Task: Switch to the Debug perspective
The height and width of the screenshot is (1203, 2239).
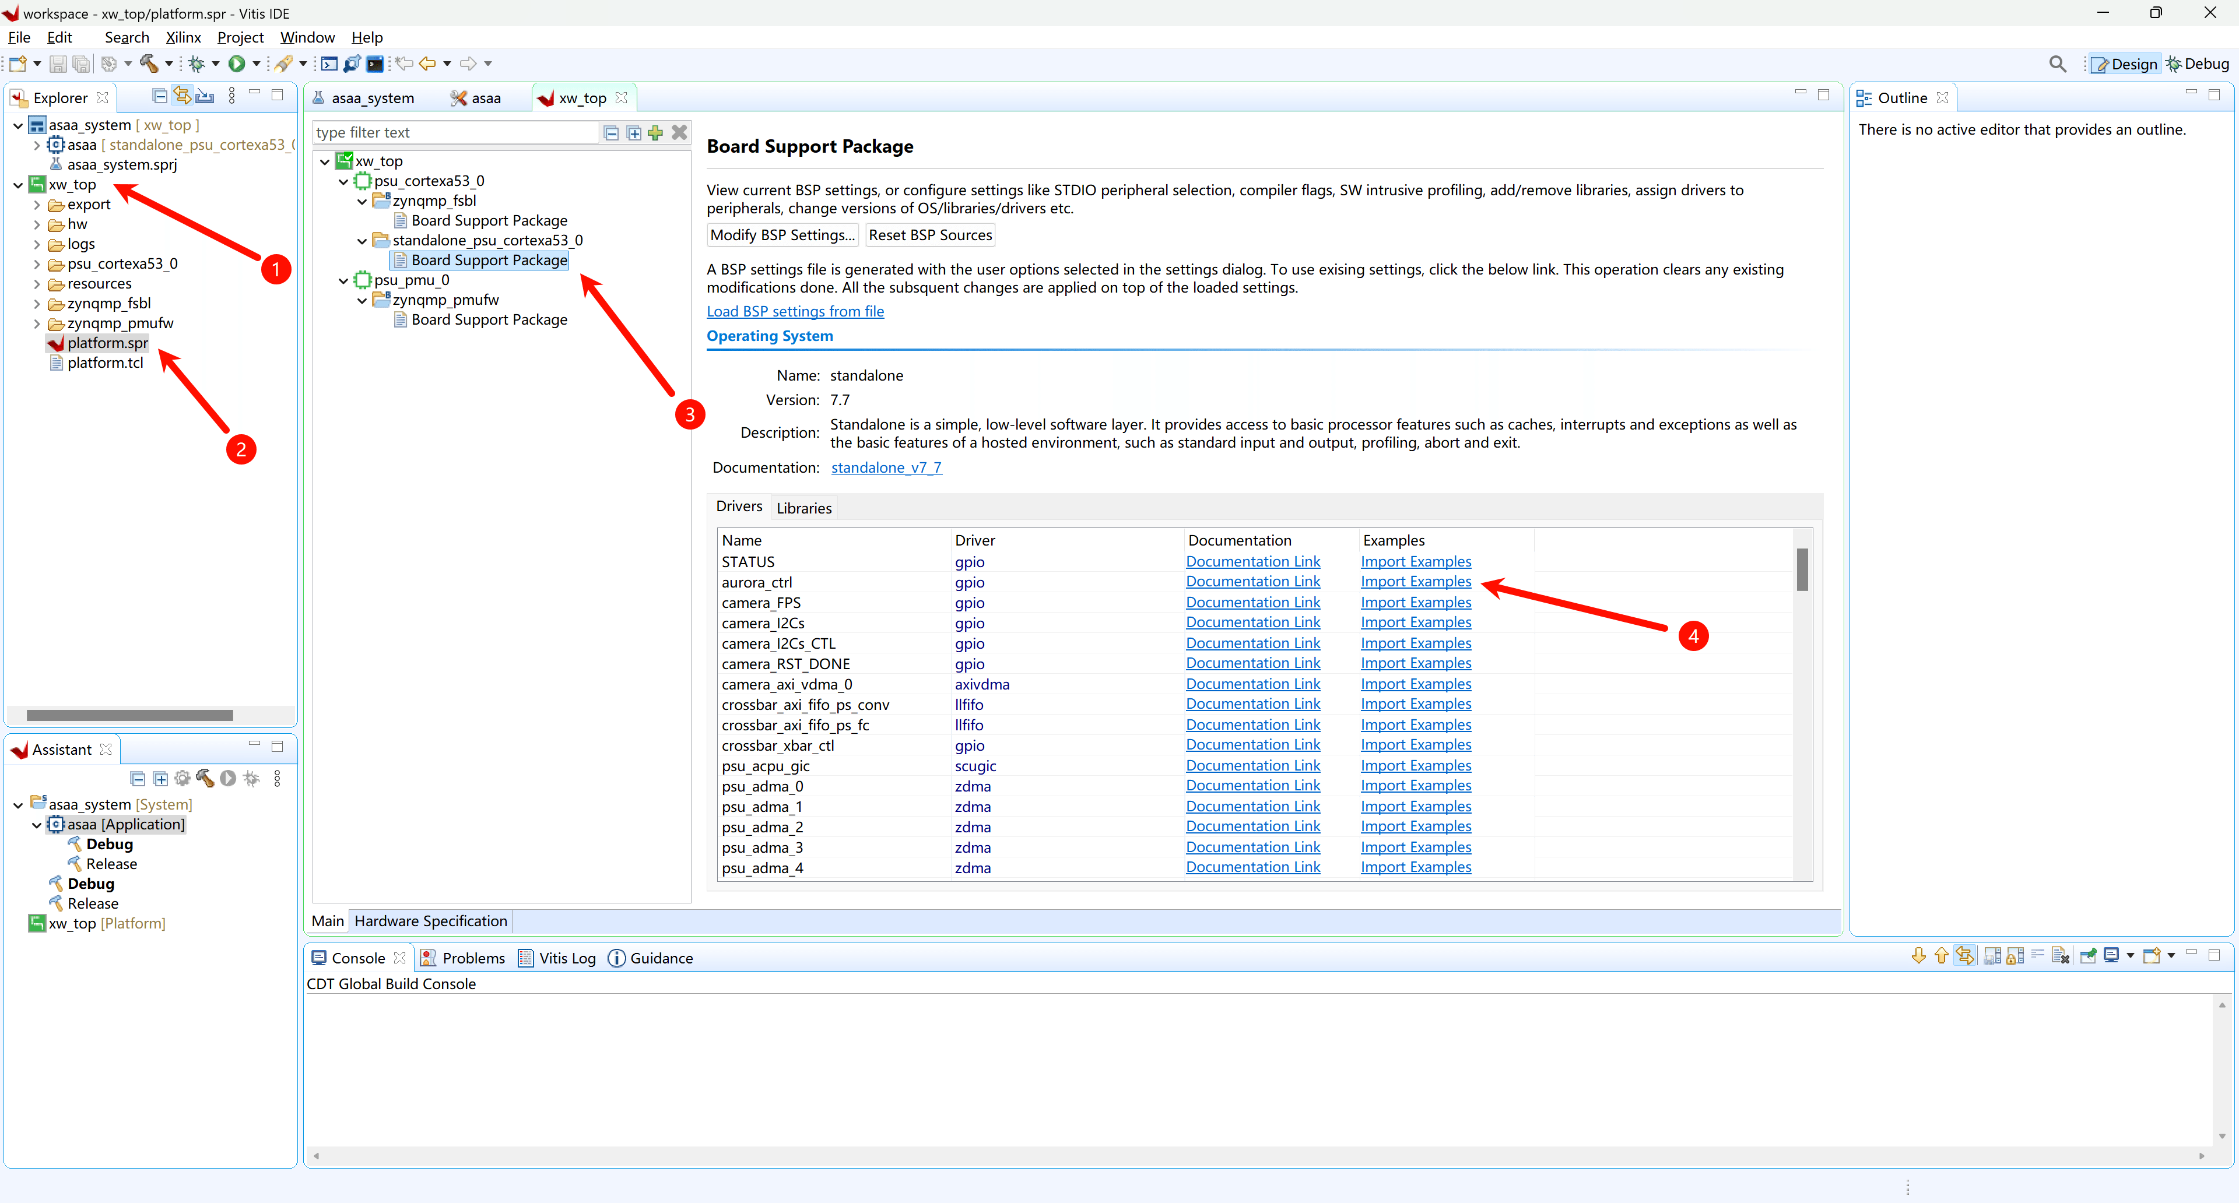Action: click(2198, 64)
